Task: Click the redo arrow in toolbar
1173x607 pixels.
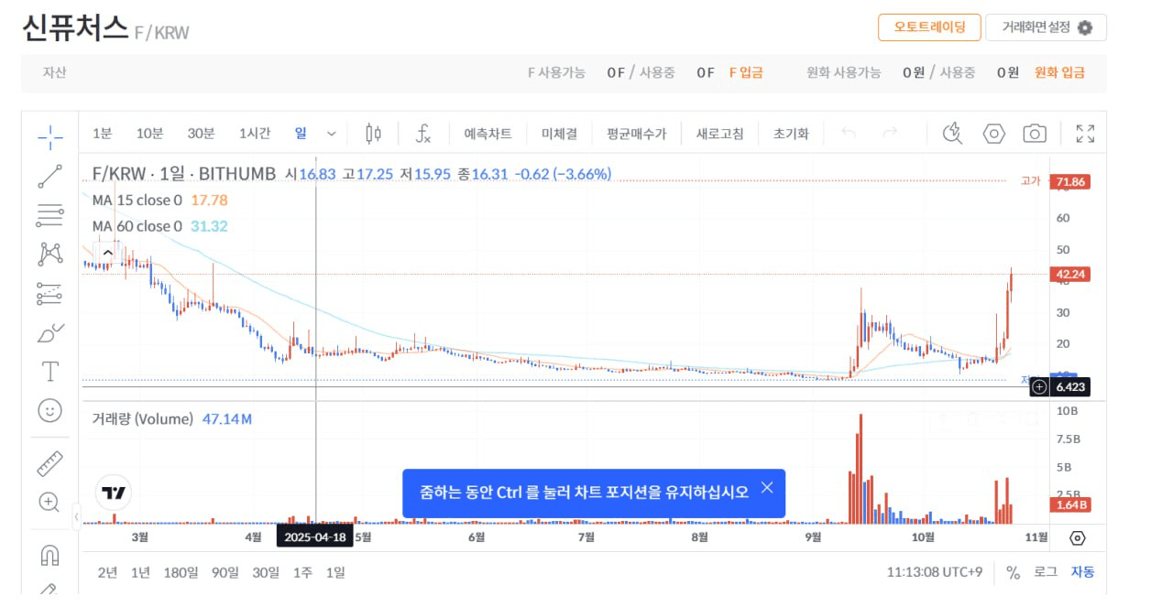Action: click(890, 134)
